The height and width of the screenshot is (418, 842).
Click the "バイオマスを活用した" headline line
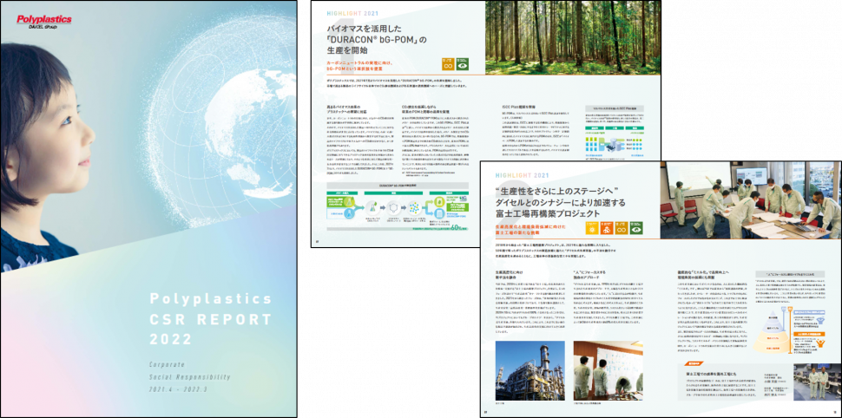(364, 27)
